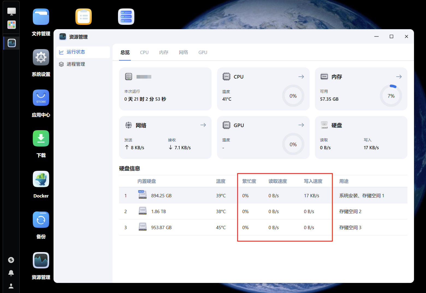
Task: Switch to 进程管理 section
Action: (75, 64)
